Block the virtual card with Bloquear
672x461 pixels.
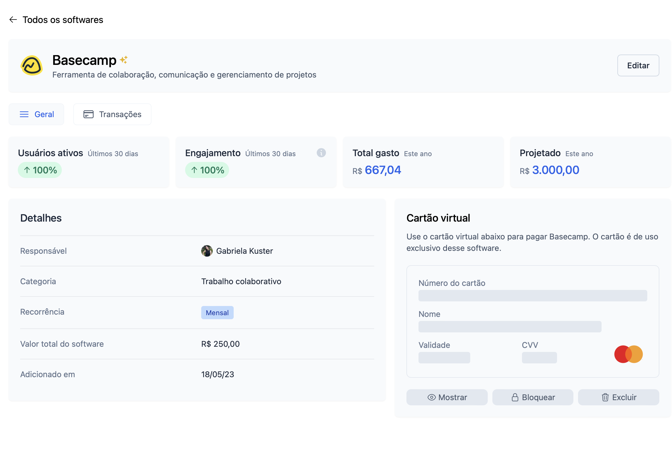(533, 398)
